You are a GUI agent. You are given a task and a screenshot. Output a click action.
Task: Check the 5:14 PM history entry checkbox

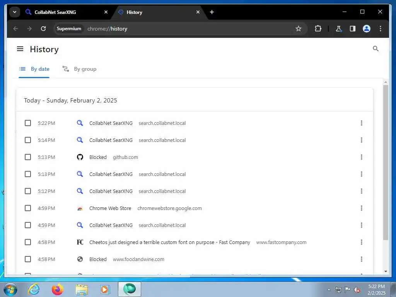tap(28, 140)
